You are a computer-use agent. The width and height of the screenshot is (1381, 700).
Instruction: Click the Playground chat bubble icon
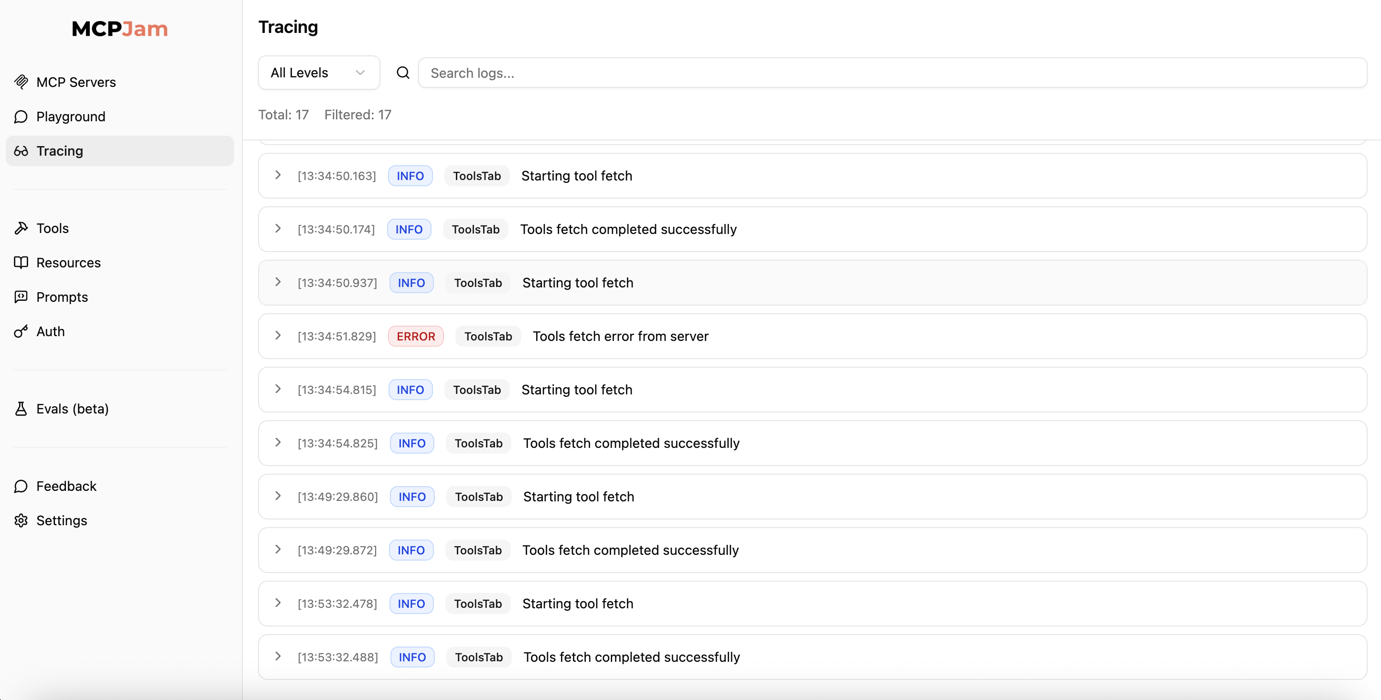point(21,117)
